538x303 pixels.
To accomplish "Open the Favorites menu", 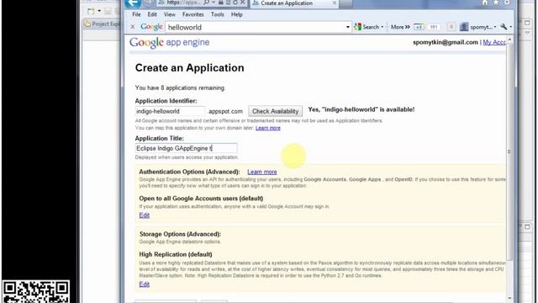I will (193, 14).
